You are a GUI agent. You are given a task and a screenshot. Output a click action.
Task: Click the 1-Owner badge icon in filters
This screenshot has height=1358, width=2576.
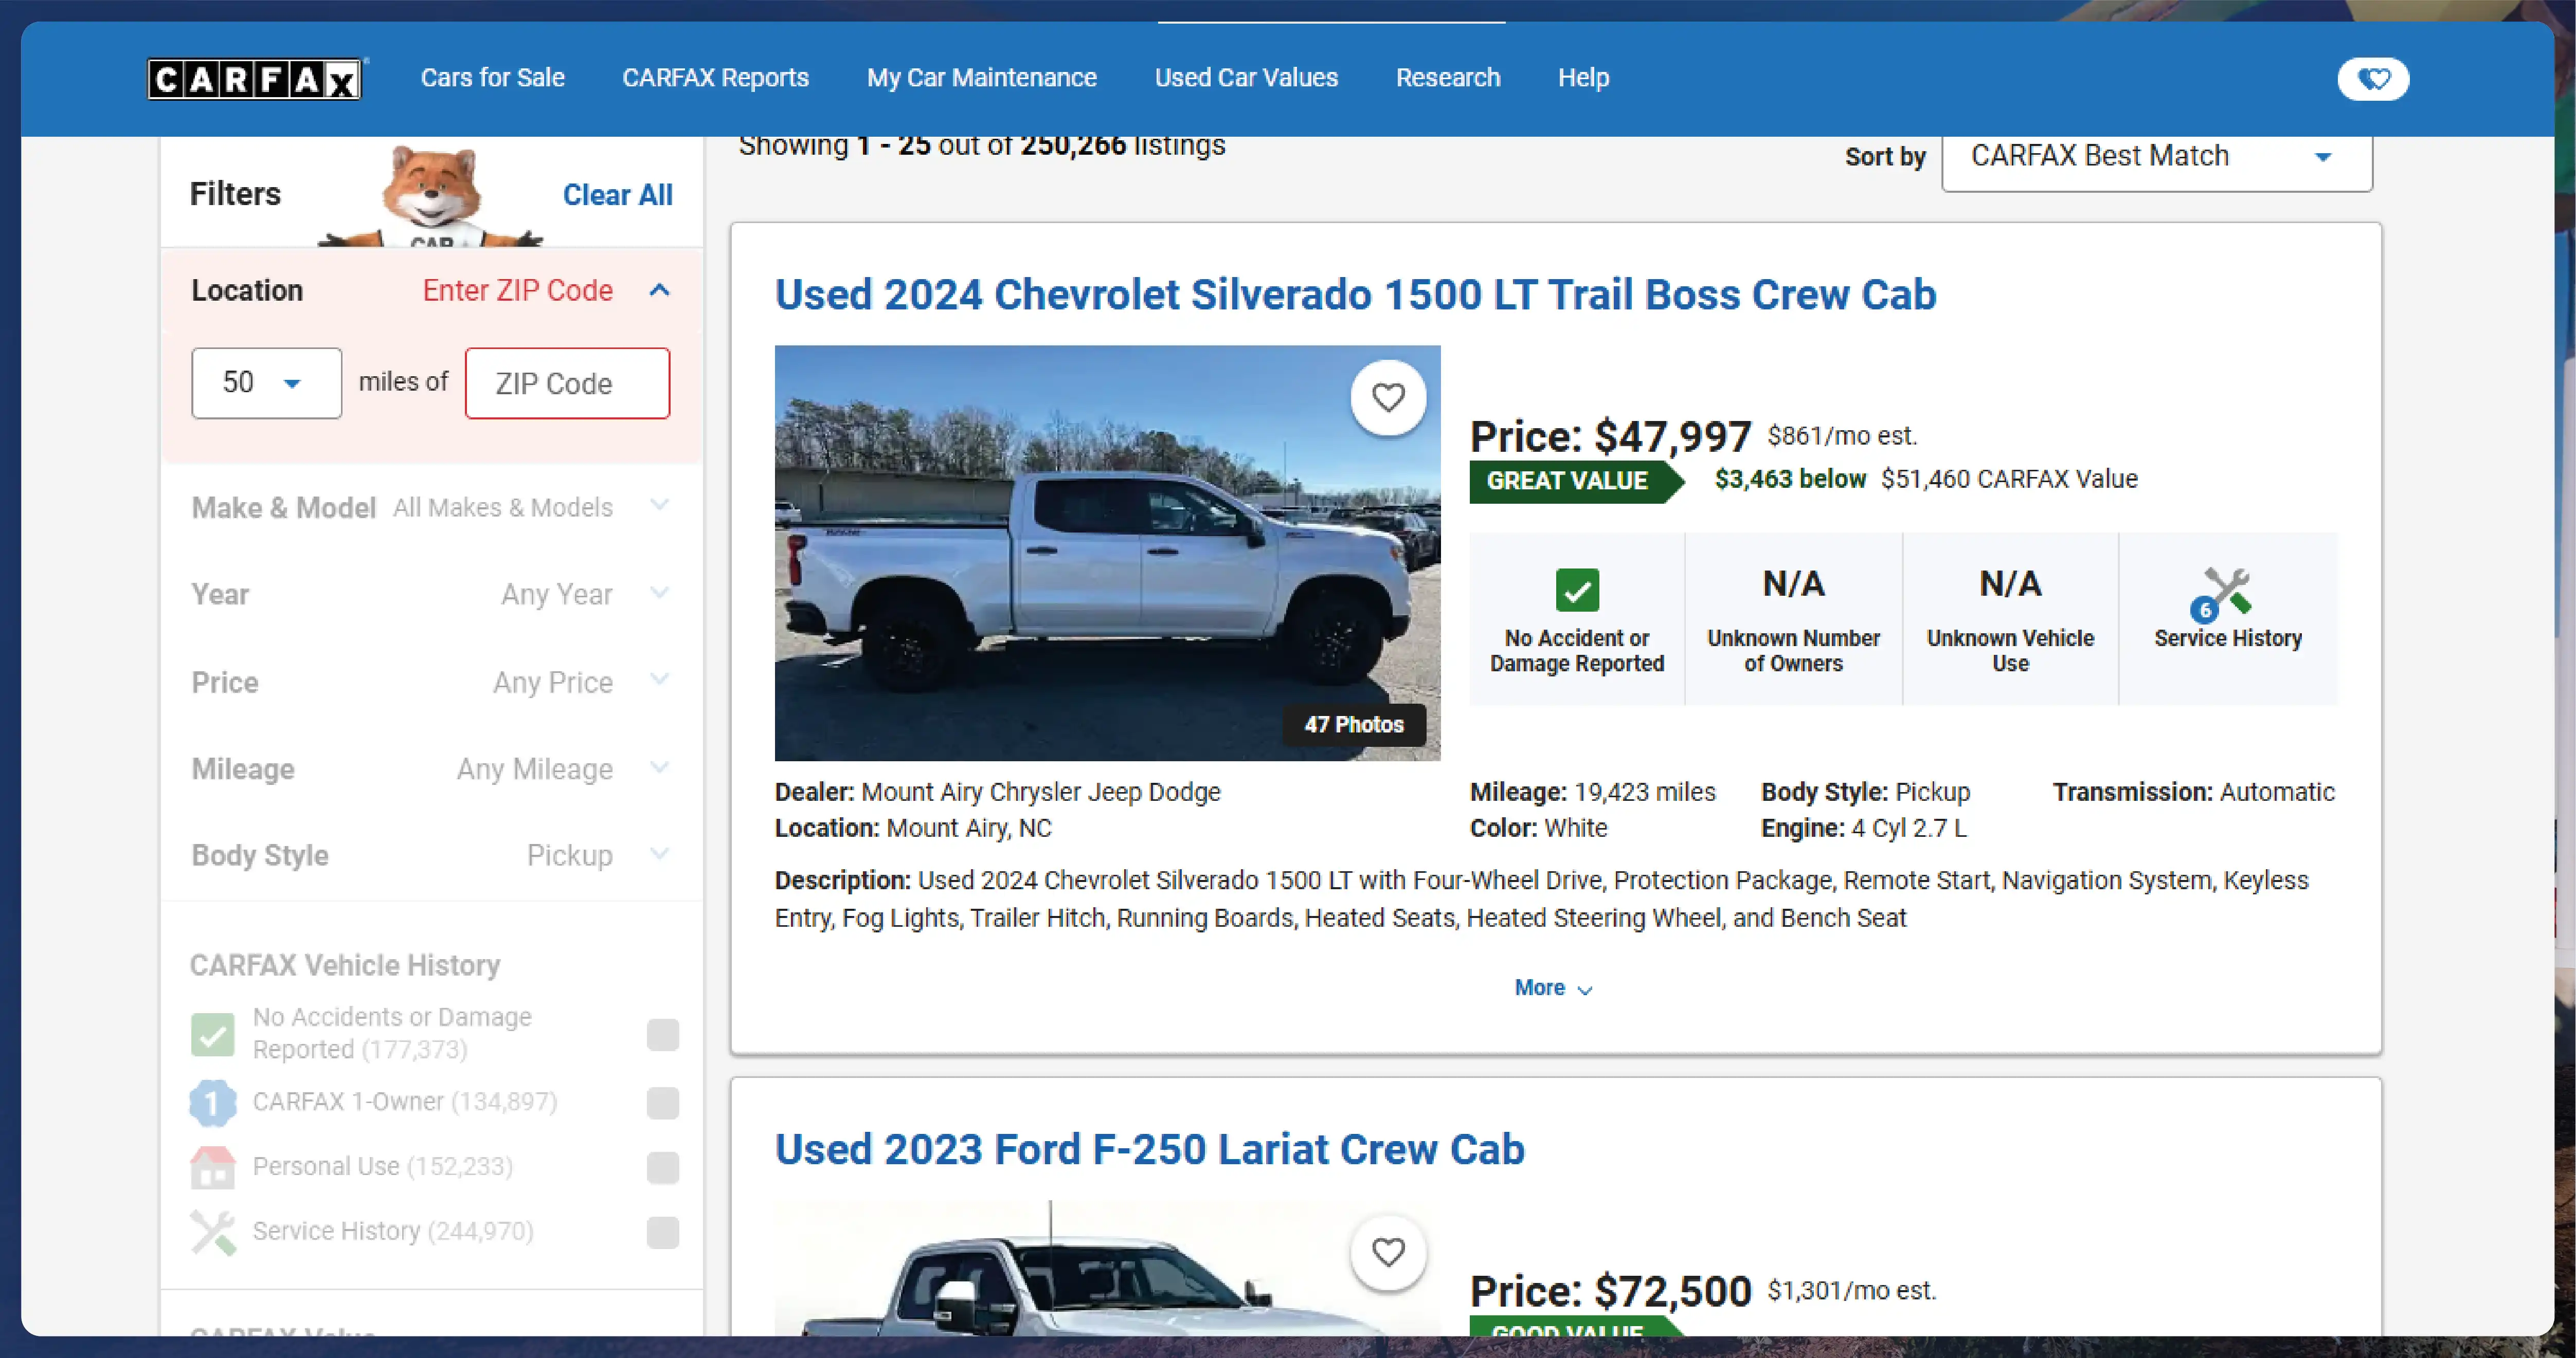tap(213, 1103)
